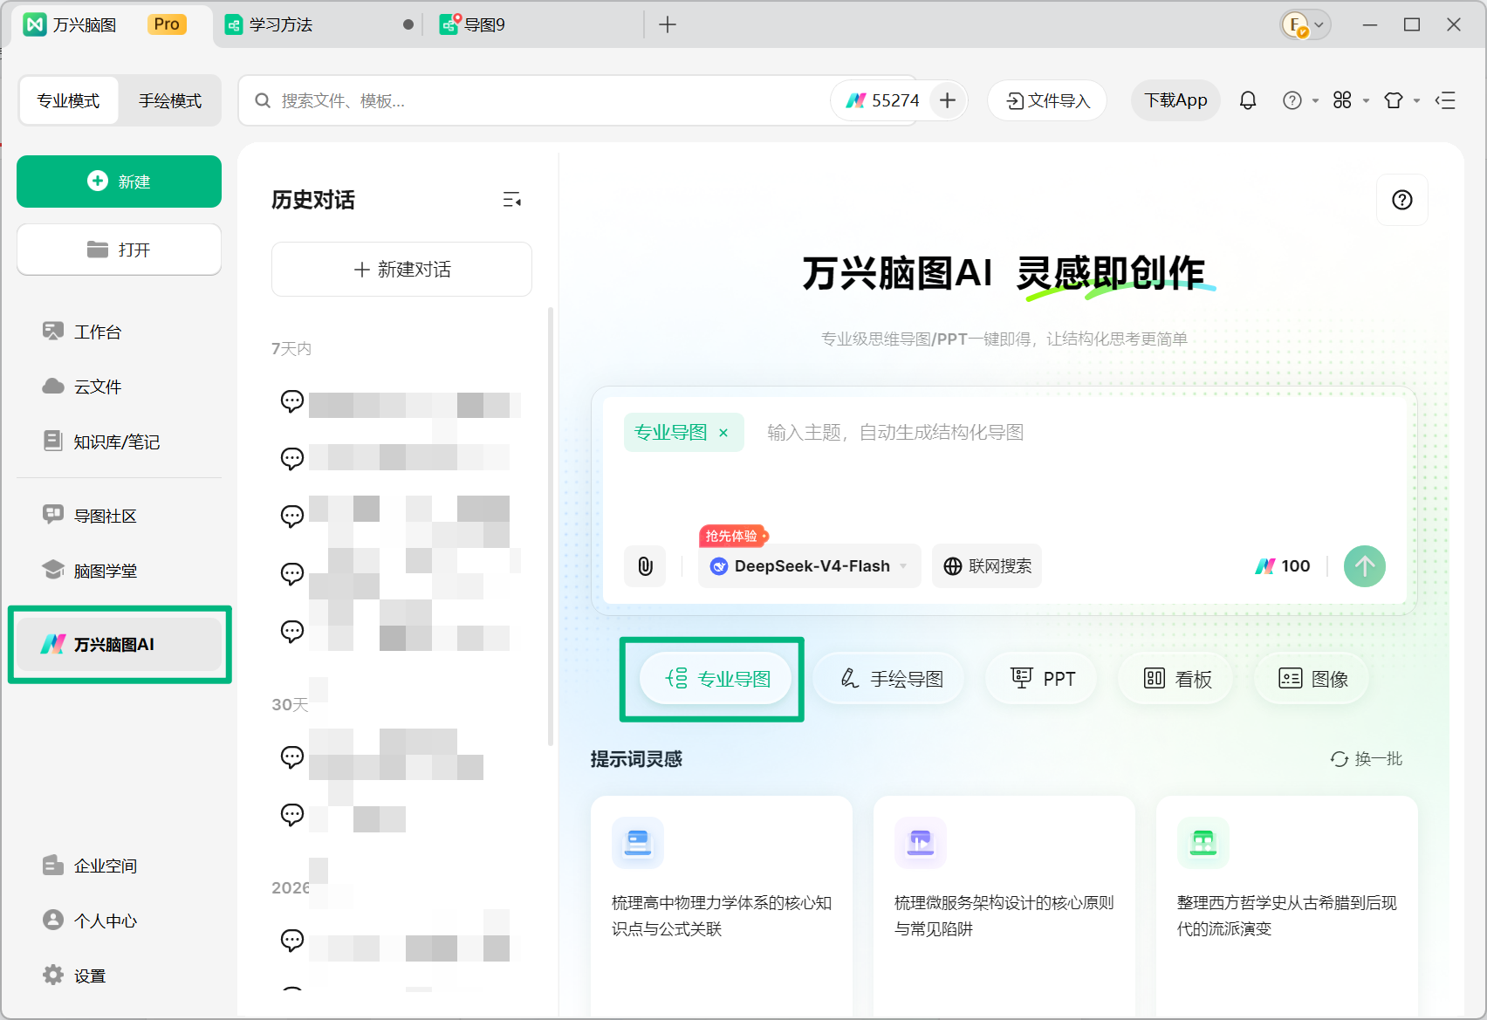Open the 梳理微服务架构设计 prompt card

pos(1004,906)
